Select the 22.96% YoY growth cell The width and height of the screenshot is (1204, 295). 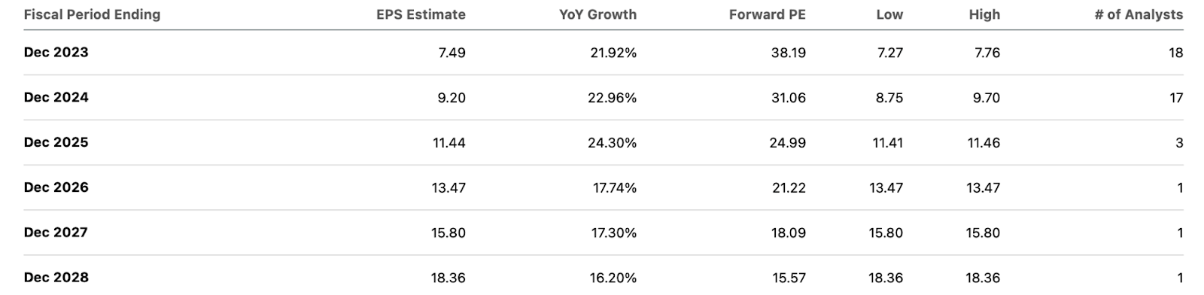[613, 98]
